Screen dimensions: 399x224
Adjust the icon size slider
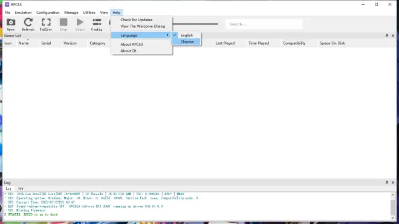point(195,24)
